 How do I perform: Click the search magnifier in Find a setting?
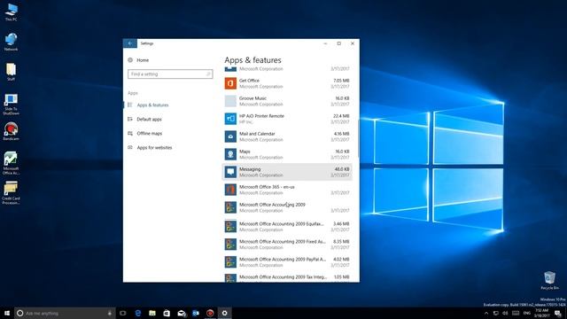click(208, 74)
